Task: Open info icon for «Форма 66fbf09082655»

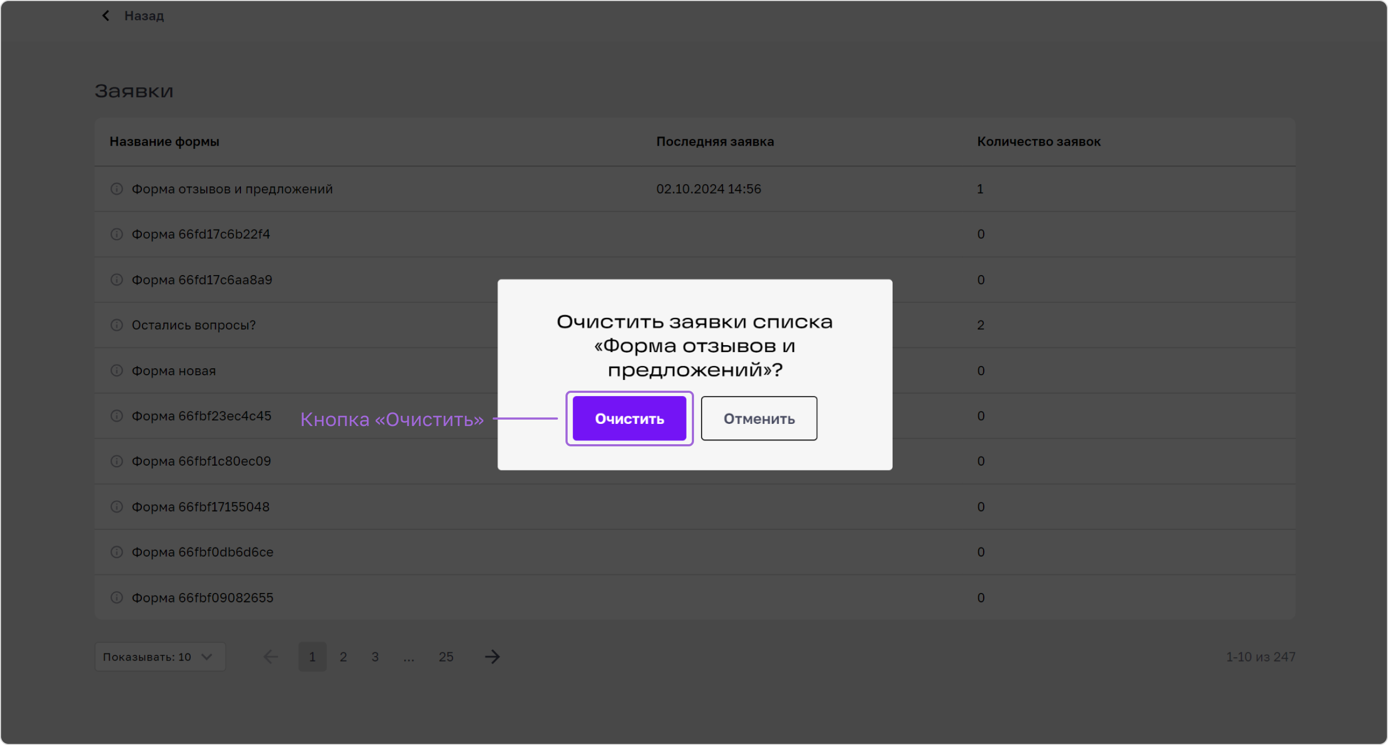Action: [117, 597]
